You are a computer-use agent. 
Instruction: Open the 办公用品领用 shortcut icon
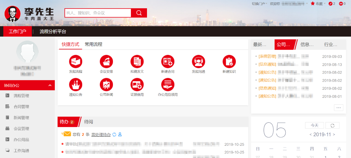pyautogui.click(x=168, y=85)
